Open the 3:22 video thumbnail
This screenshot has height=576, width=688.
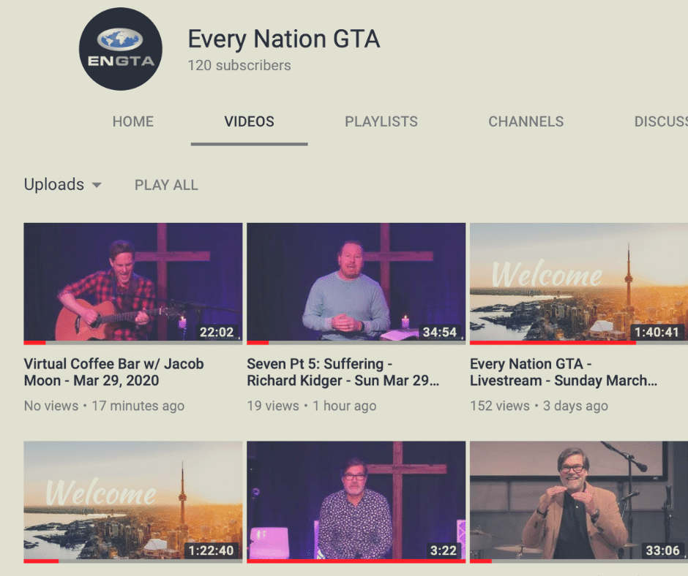356,502
